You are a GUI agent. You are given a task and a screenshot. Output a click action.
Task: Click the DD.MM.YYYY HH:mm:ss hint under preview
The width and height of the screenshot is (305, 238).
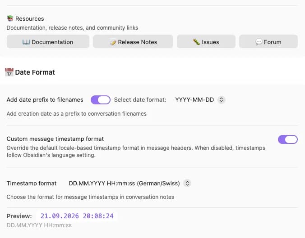(39, 225)
